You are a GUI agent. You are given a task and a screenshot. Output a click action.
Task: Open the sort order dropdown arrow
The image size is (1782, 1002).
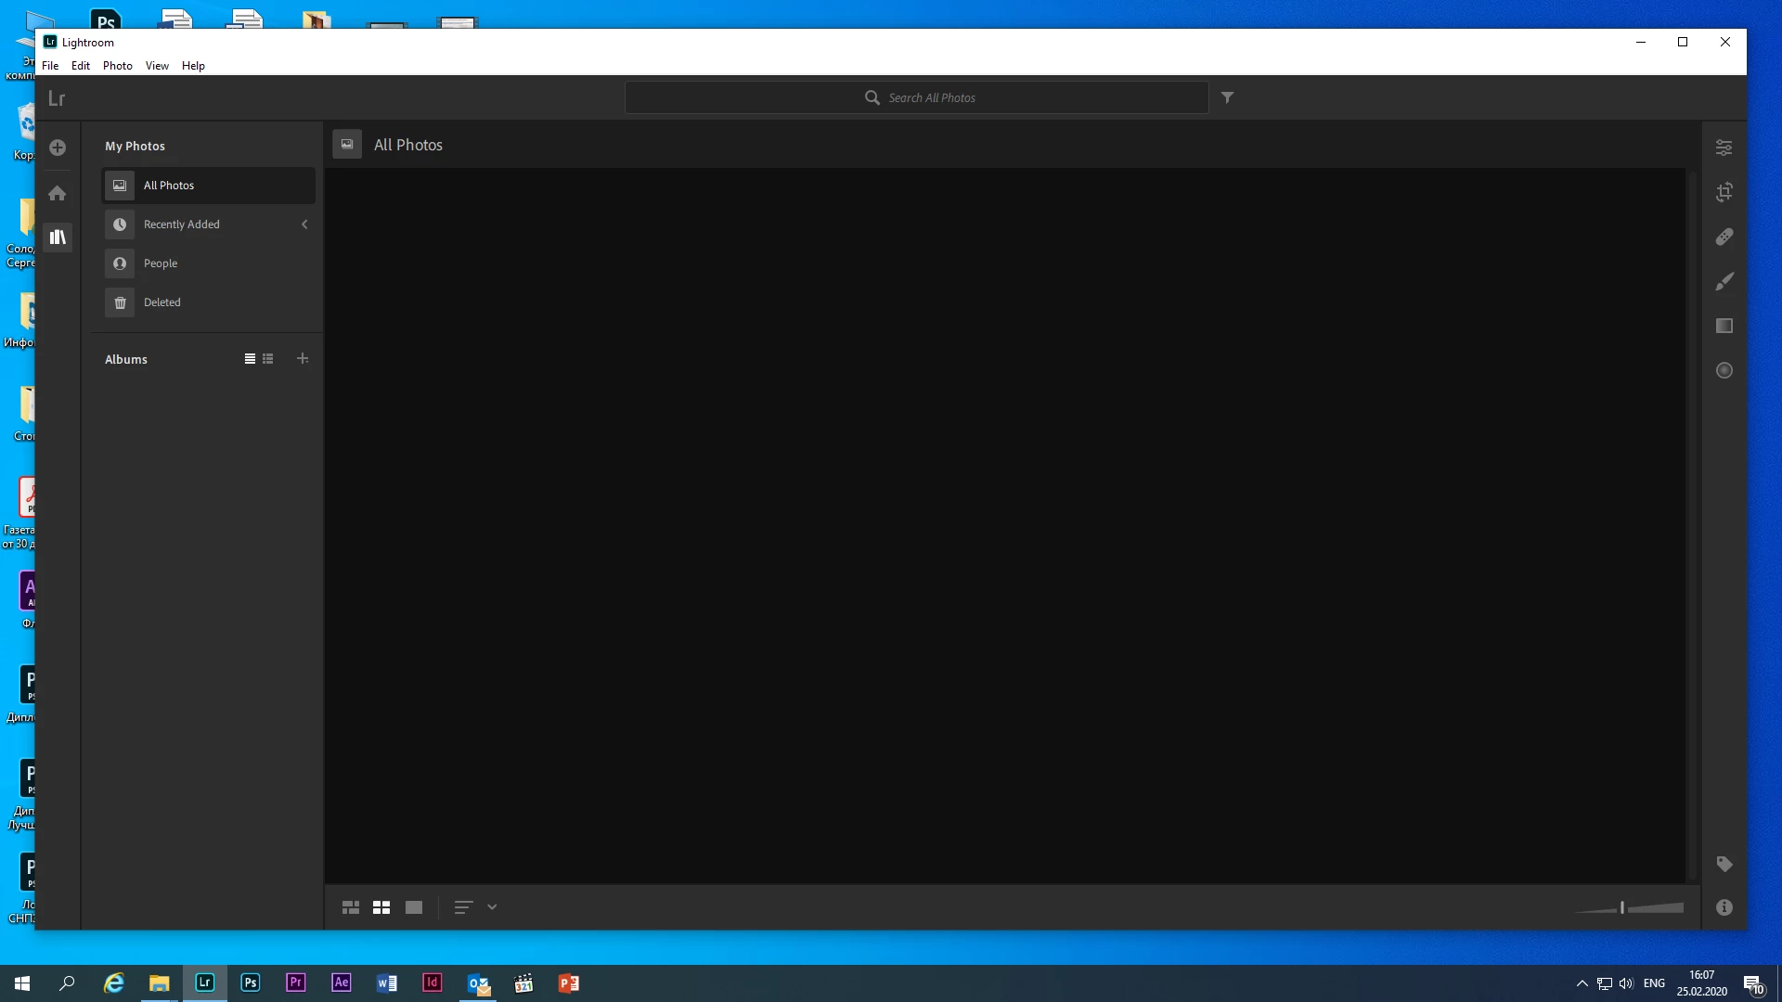coord(492,908)
